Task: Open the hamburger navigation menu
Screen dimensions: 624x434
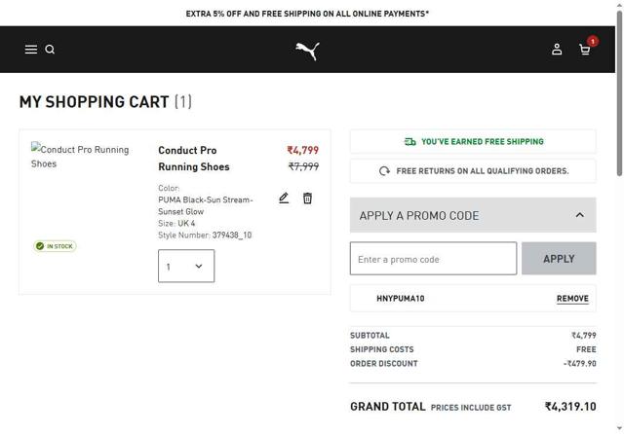Action: 31,50
